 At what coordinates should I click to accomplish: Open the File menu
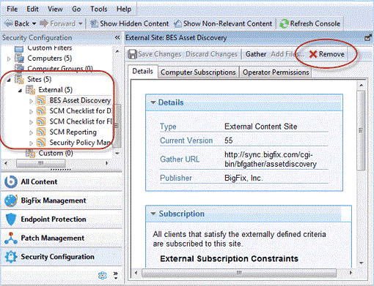[x=12, y=9]
